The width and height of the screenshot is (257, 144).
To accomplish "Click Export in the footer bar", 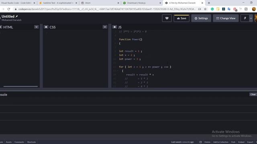I will pos(250,142).
